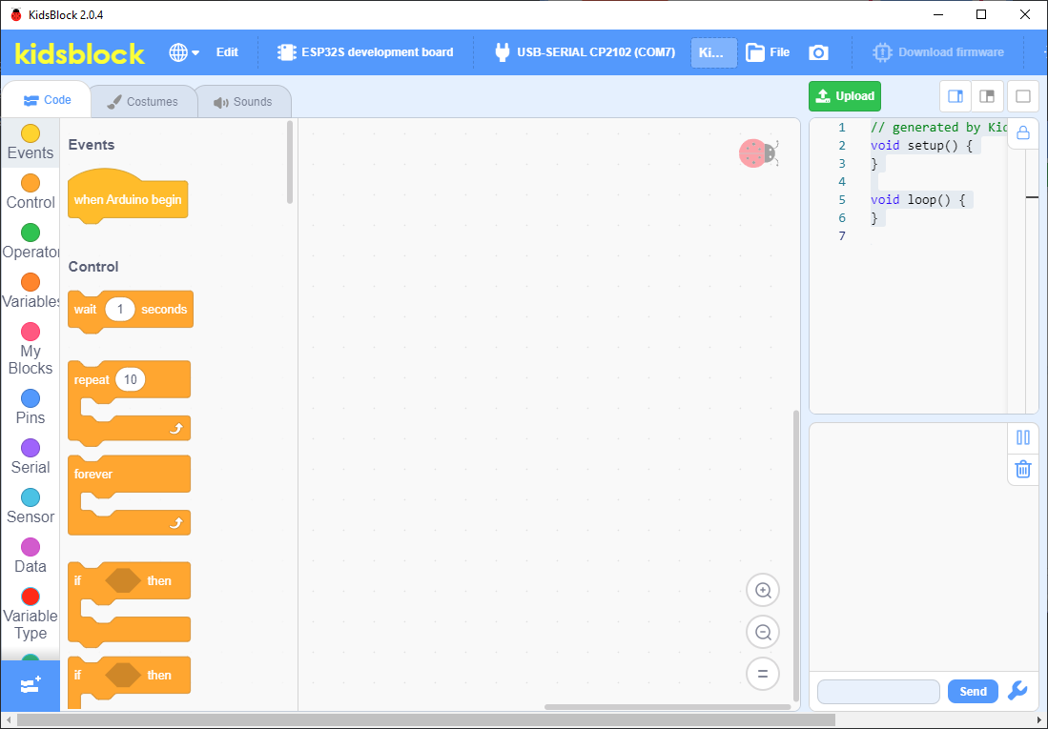Click the workspace zoom in icon
The width and height of the screenshot is (1048, 729).
coord(763,591)
